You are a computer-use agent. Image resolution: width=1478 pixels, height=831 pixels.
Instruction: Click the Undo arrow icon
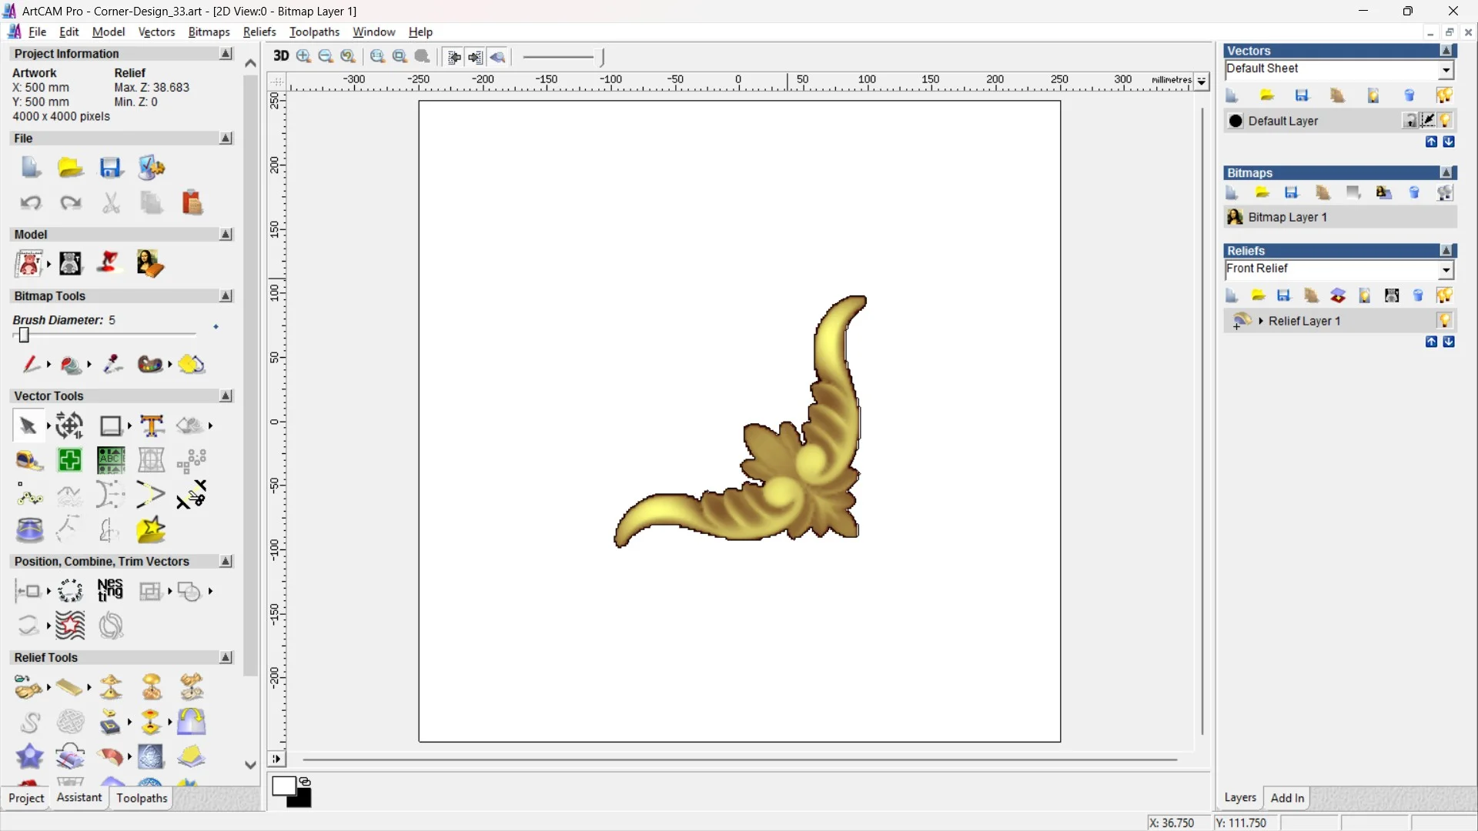[x=31, y=203]
